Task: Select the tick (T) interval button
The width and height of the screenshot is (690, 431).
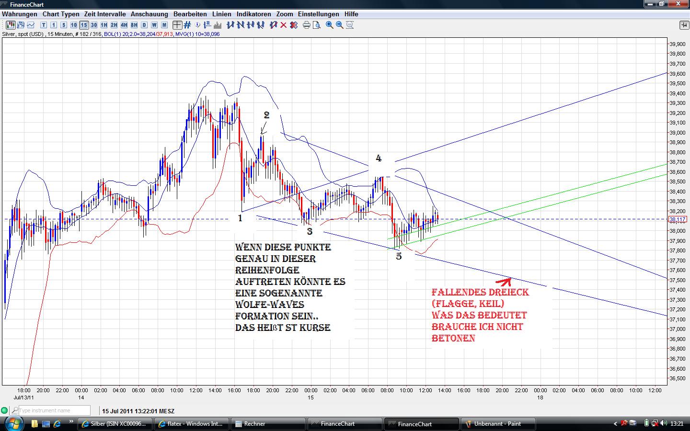Action: [44, 25]
